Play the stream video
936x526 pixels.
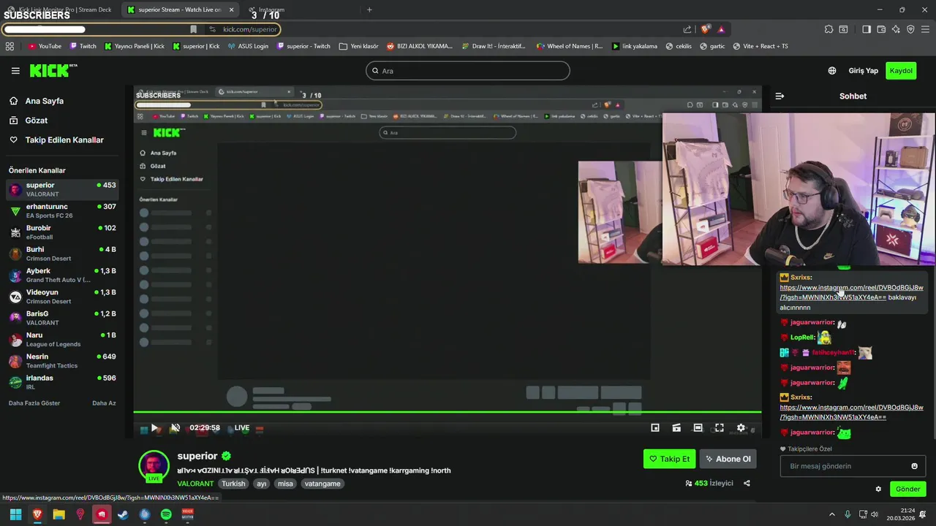coord(154,428)
